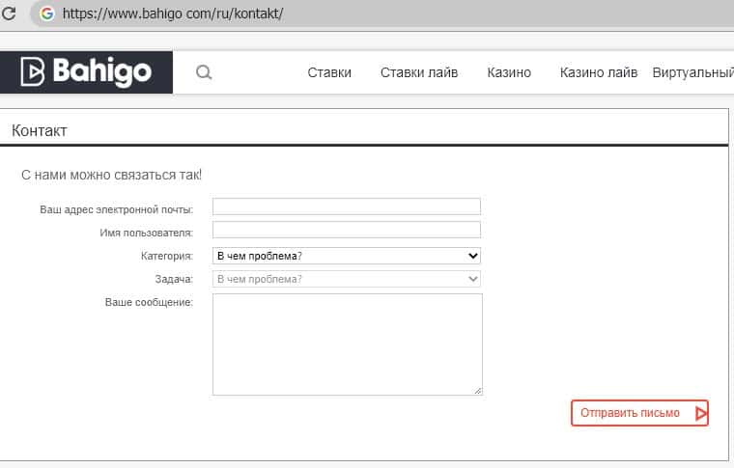Click the Ваш адрес электронной почты label
Viewport: 734px width, 468px height.
(x=116, y=209)
